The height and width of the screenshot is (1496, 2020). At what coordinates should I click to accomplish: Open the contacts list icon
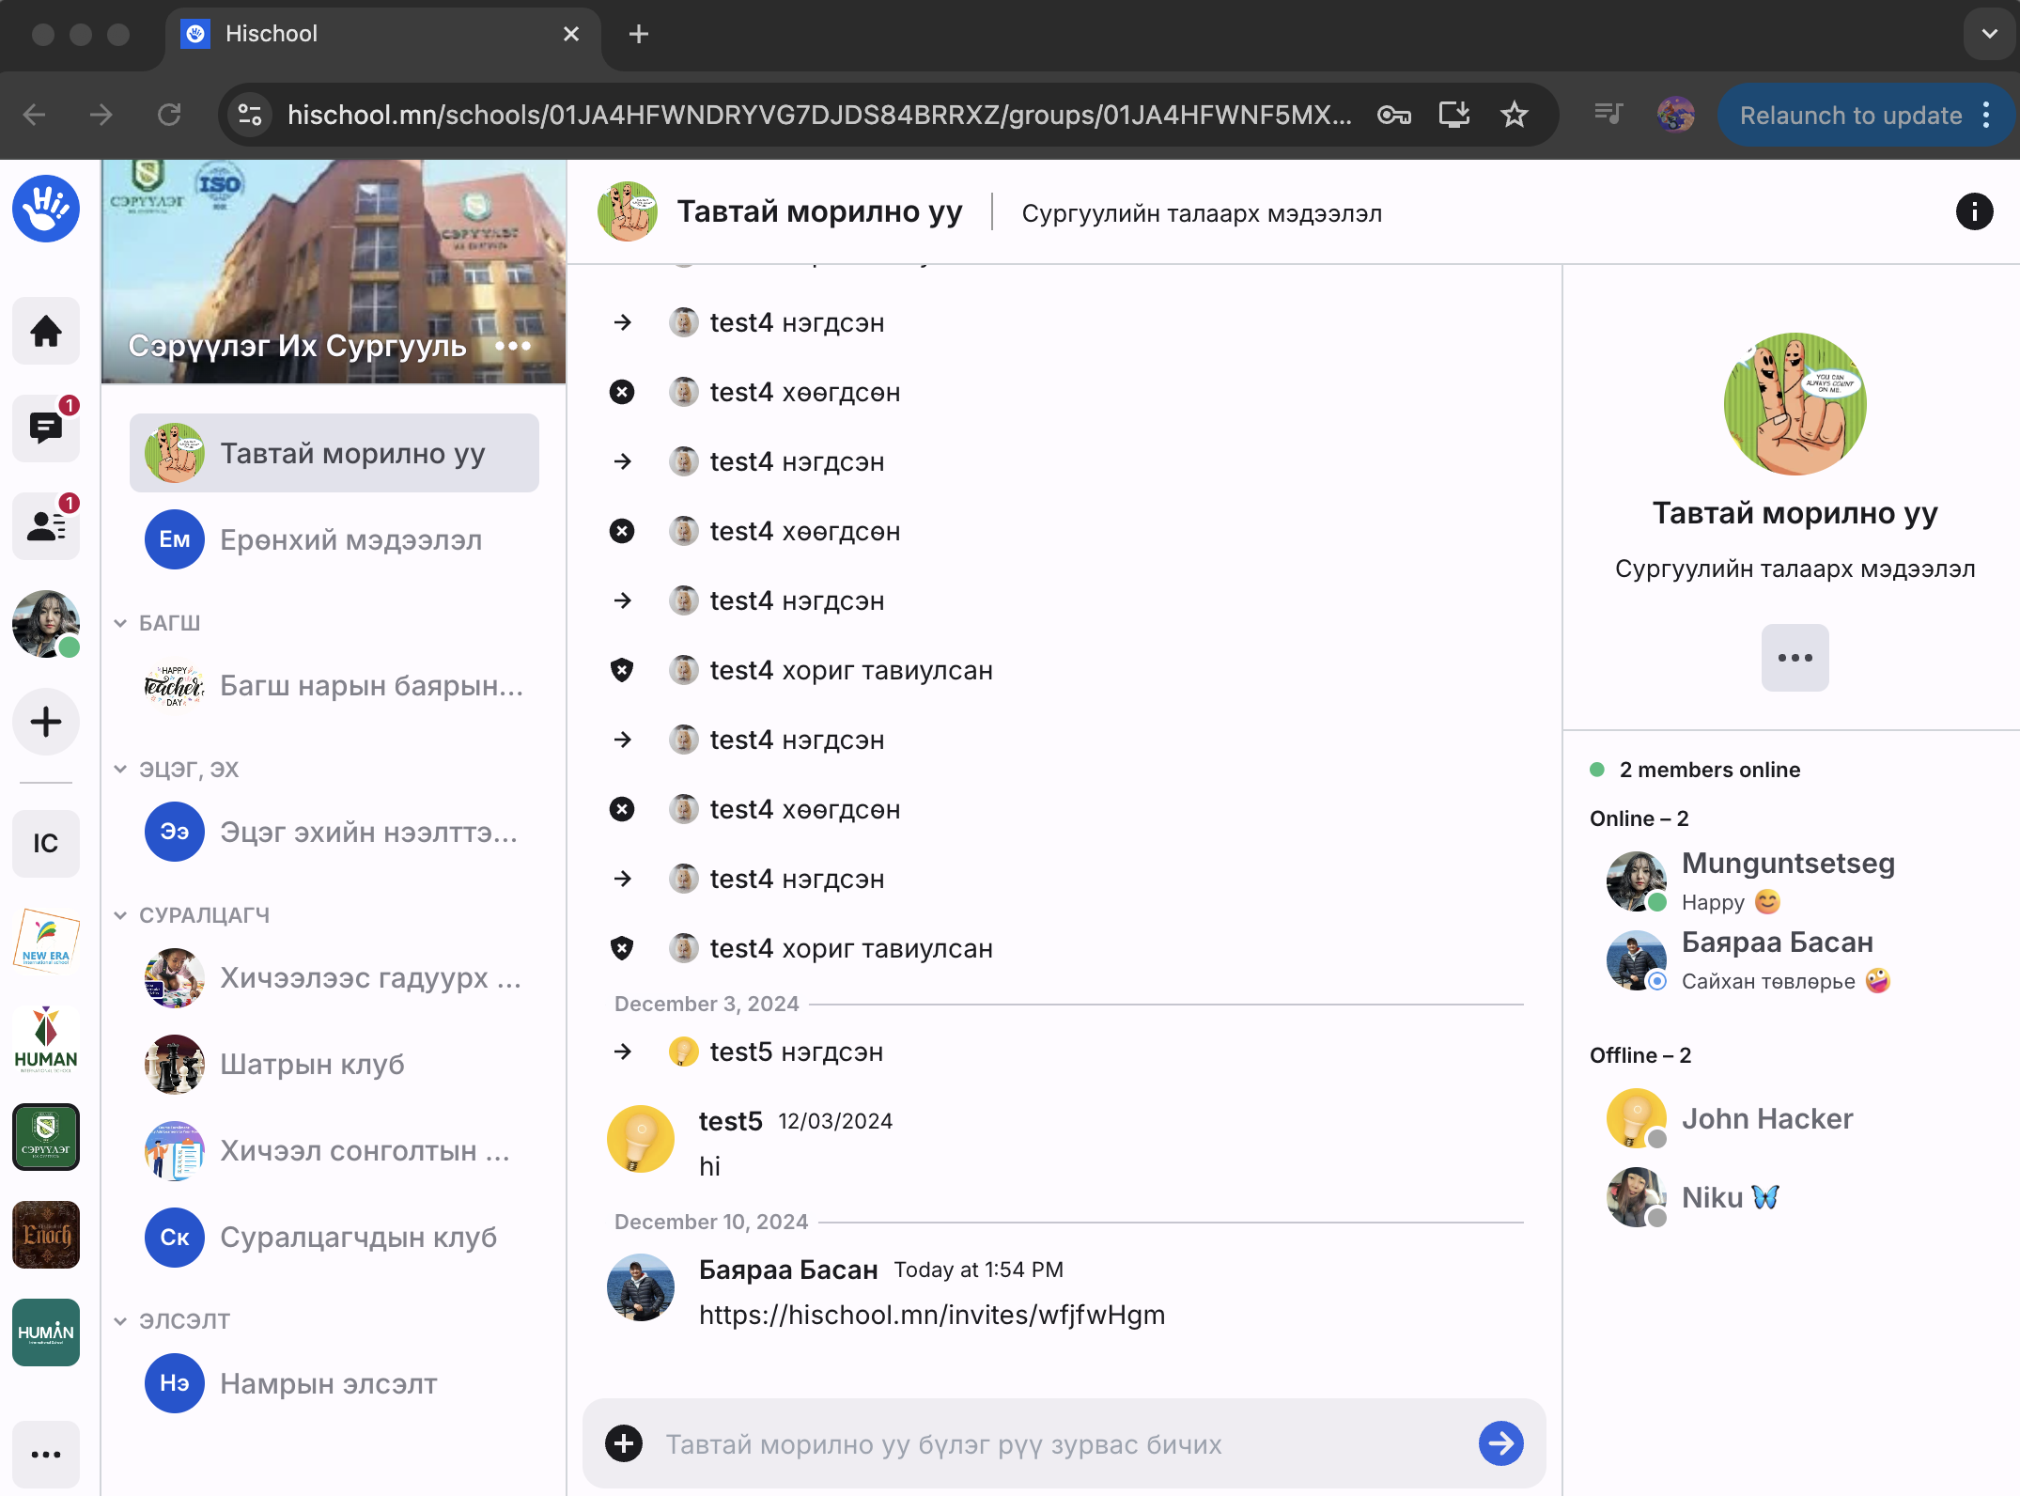tap(45, 526)
